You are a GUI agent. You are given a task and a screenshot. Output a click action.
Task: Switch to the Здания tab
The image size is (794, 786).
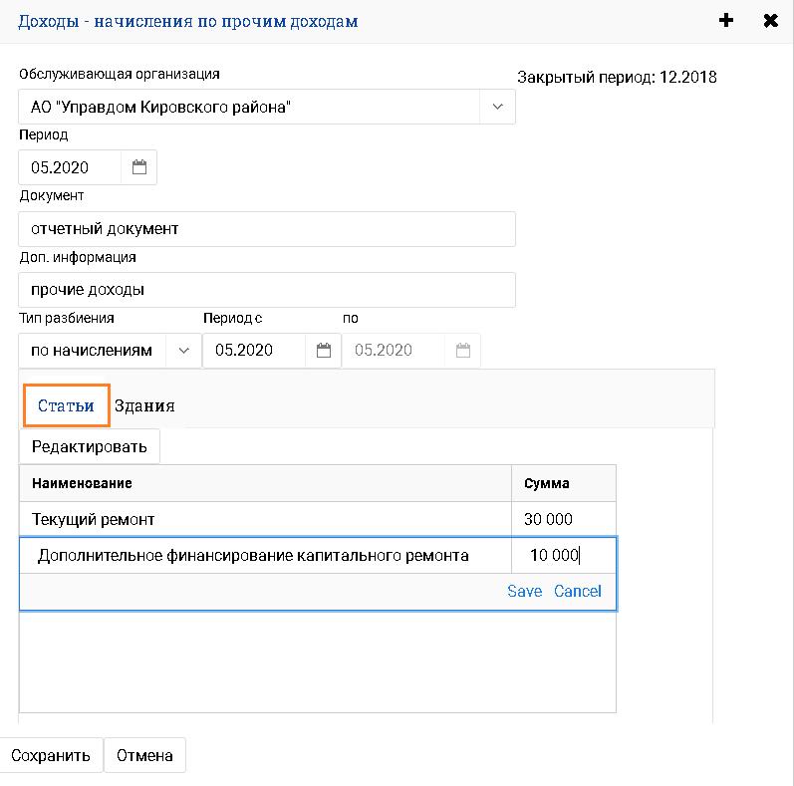144,405
